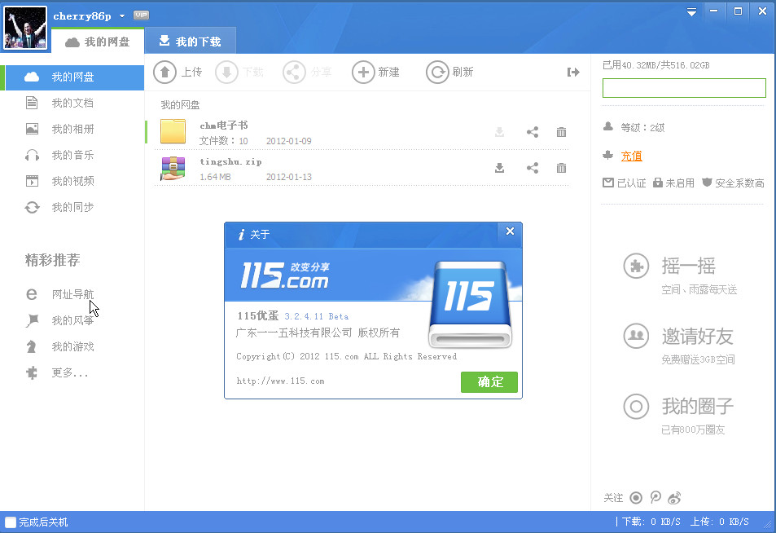
Task: Switch to the 我的下载 tab
Action: [x=190, y=41]
